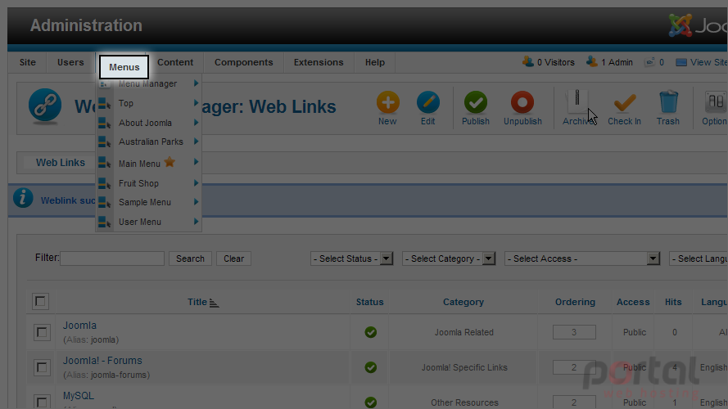Sort by the Ordering column header
Viewport: 728px width, 409px height.
[x=575, y=302]
